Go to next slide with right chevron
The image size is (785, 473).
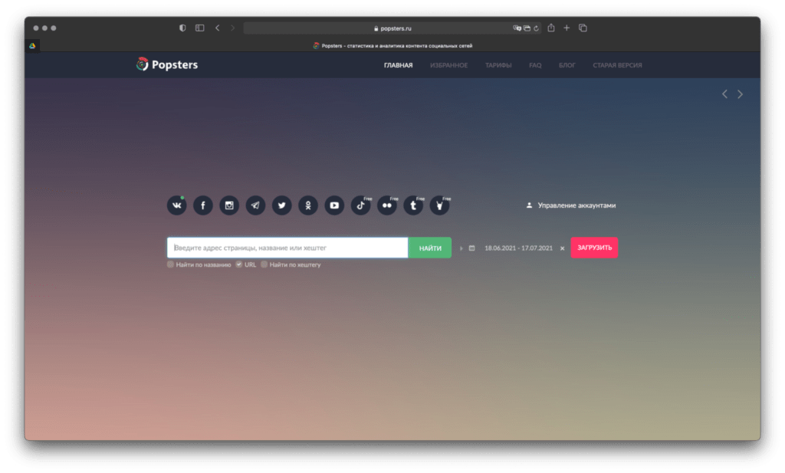coord(740,94)
